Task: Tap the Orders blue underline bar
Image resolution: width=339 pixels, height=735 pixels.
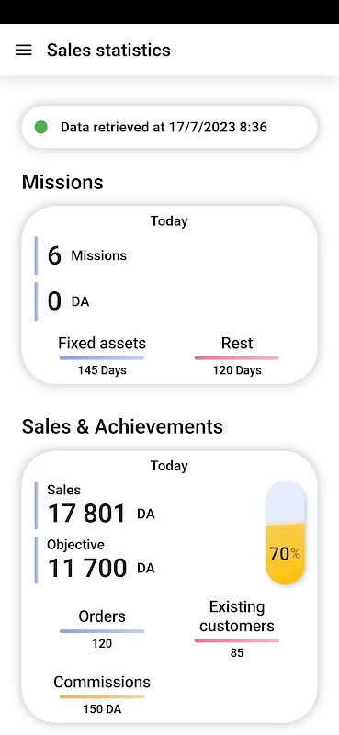Action: (x=102, y=631)
